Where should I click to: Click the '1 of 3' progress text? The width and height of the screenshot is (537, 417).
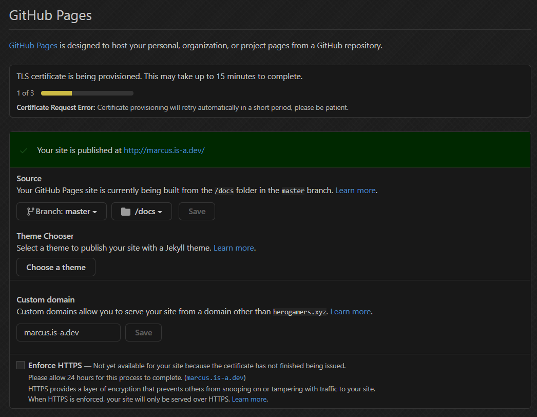pyautogui.click(x=25, y=93)
